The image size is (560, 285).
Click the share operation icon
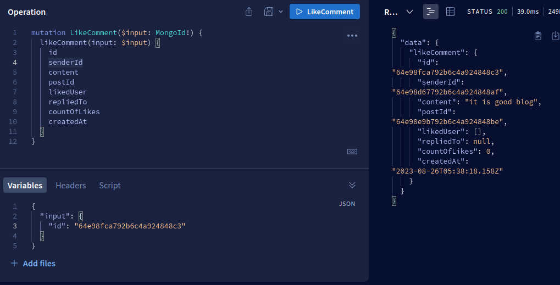click(249, 12)
